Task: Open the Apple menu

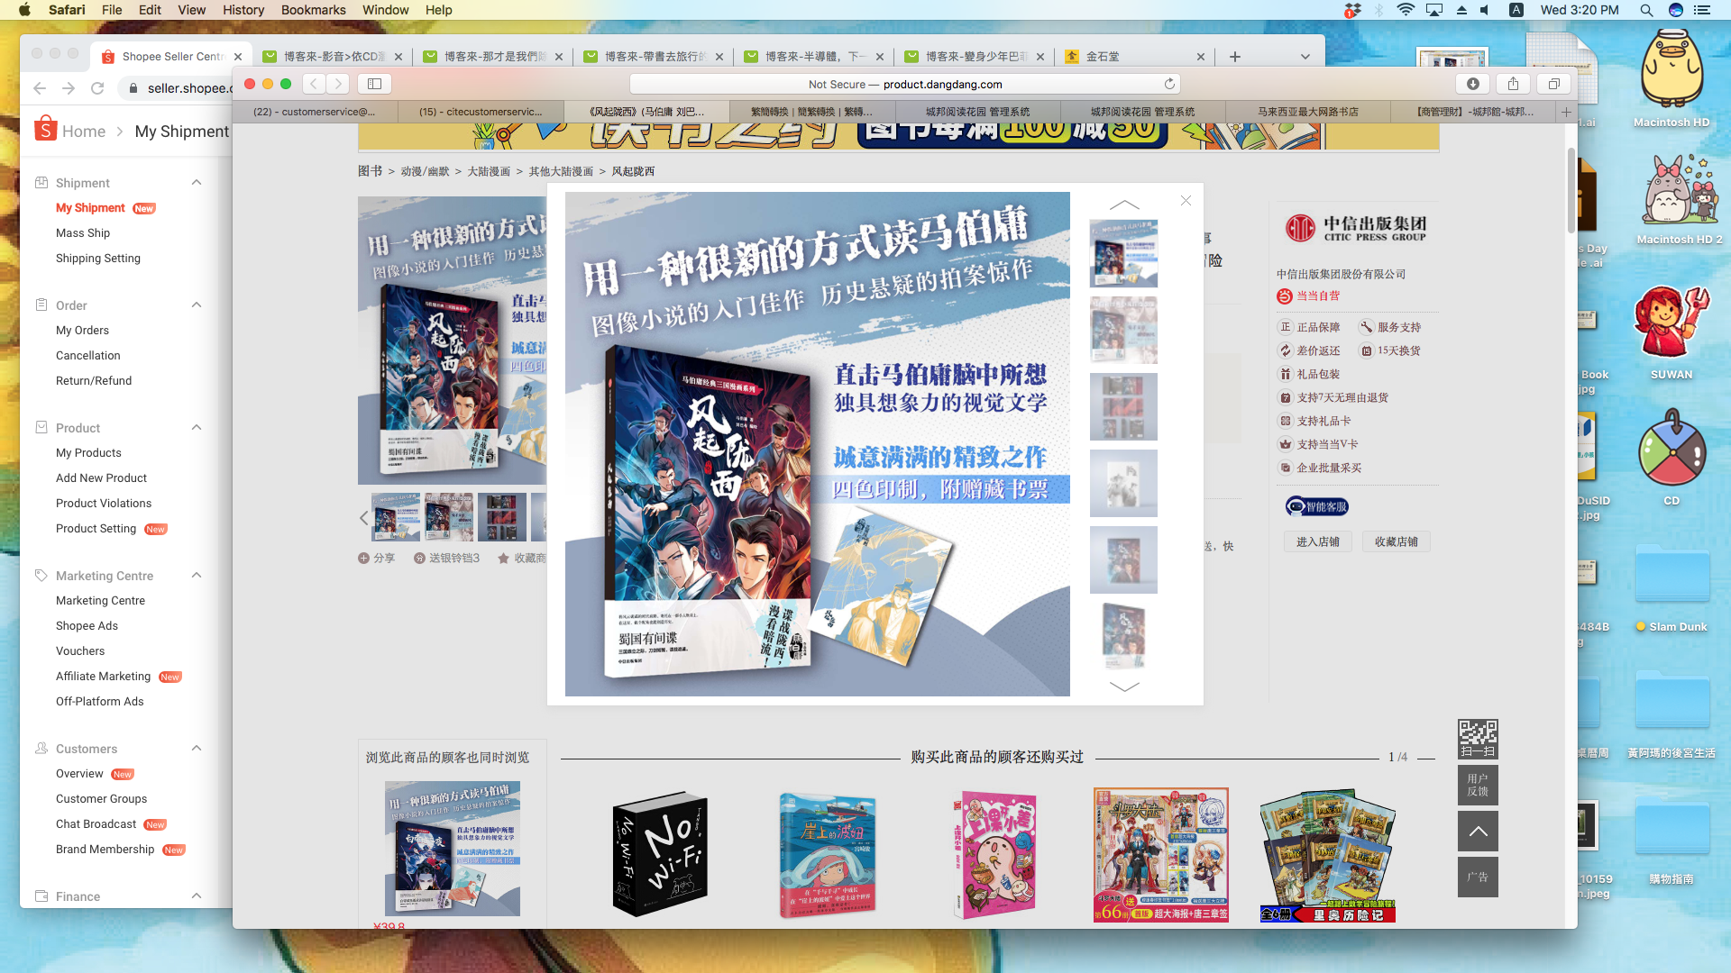Action: tap(24, 10)
